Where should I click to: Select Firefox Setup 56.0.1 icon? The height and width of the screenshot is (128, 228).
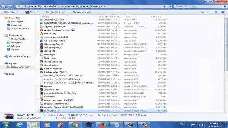point(41,72)
